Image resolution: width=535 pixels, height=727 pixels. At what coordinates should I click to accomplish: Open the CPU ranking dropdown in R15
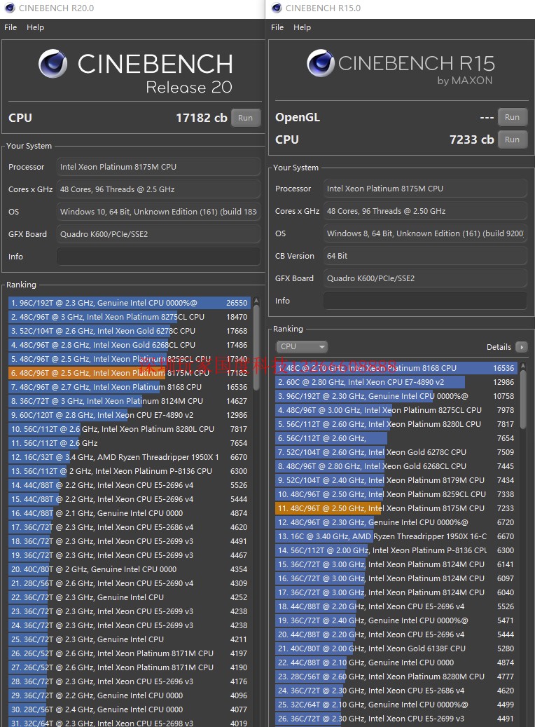click(302, 346)
